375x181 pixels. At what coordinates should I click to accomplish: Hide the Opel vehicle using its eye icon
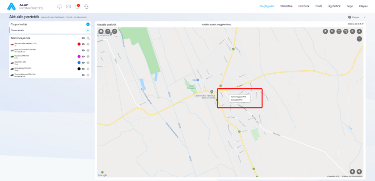(x=83, y=62)
